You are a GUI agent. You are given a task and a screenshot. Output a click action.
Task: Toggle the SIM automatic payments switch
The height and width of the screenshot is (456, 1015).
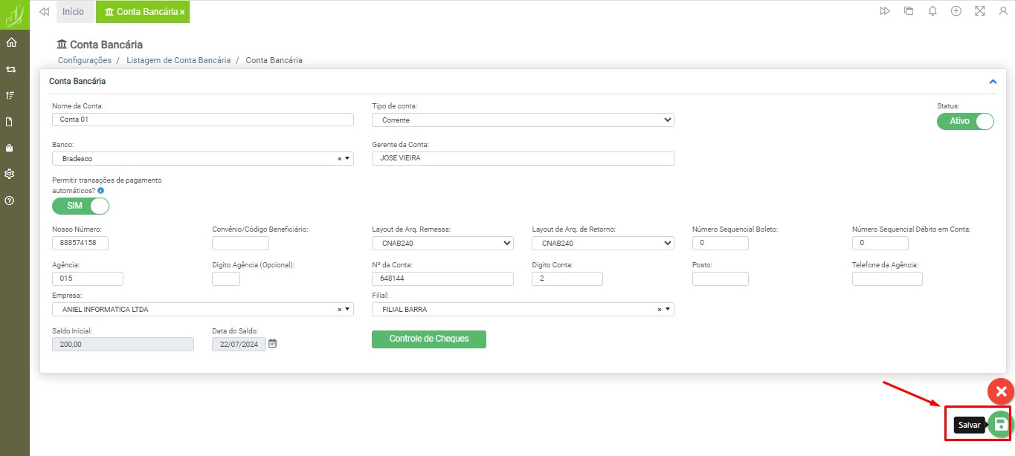point(80,206)
